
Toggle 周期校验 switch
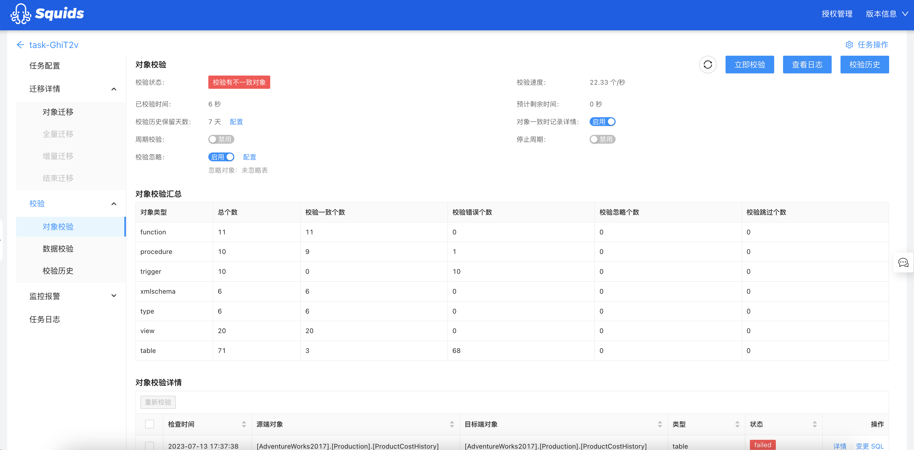click(x=221, y=140)
